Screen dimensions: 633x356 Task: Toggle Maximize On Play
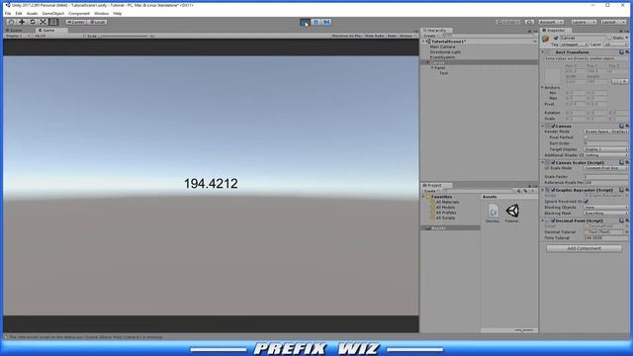click(346, 36)
